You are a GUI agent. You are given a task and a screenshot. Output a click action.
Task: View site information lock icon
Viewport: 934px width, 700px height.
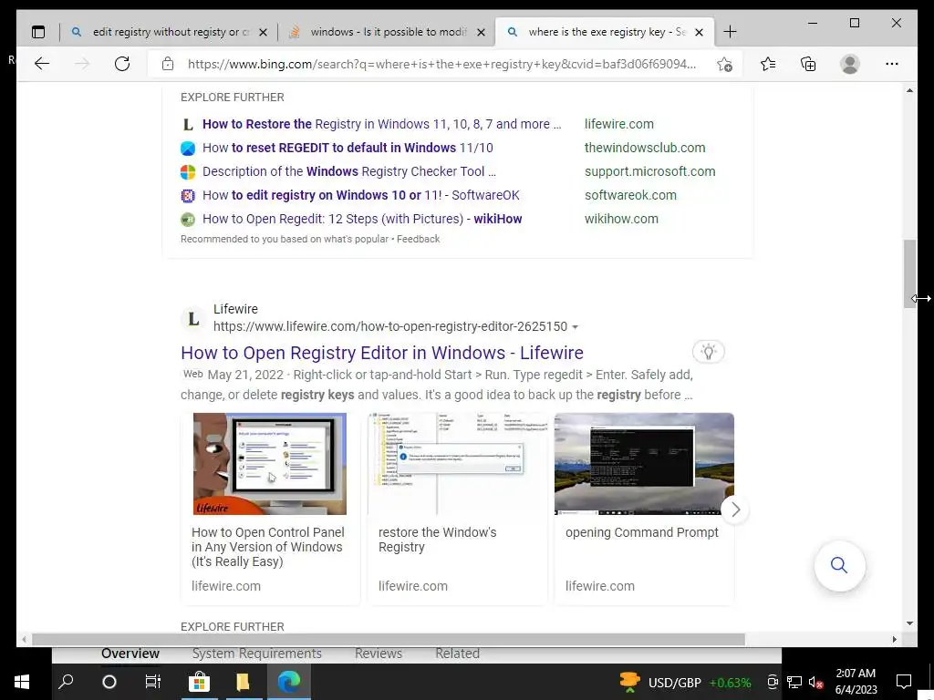[x=168, y=64]
